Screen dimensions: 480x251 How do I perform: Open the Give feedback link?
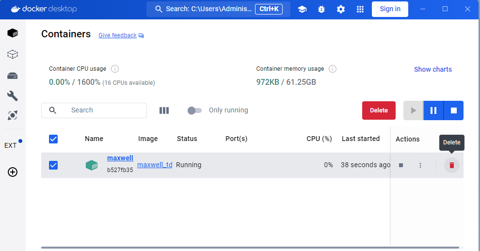click(117, 35)
